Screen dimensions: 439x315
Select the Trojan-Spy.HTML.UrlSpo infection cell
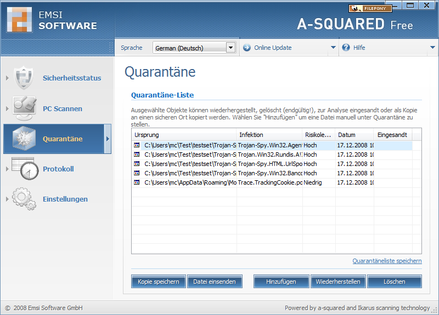click(x=270, y=164)
